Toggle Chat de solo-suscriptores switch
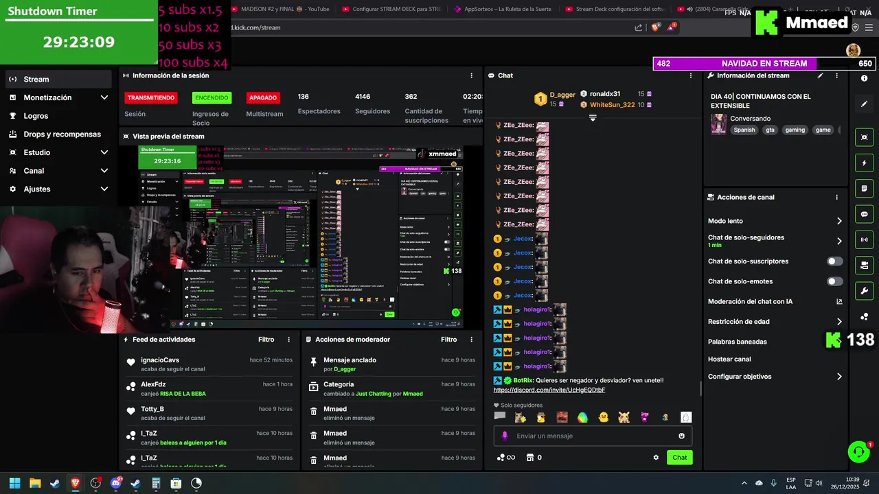The height and width of the screenshot is (494, 879). [835, 261]
